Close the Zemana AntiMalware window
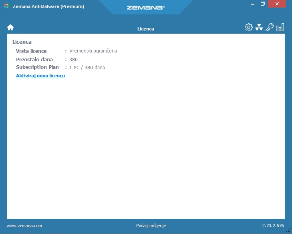Viewport: 292px width, 234px height. 280,4
